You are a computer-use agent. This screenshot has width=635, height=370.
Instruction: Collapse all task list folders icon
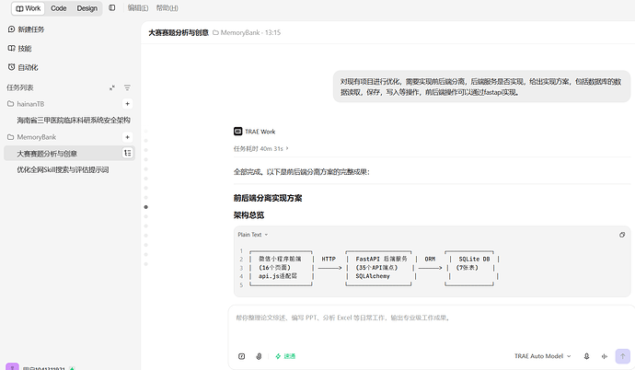tap(112, 87)
